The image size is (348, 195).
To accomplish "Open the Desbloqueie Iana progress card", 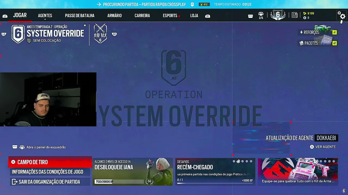I will (133, 172).
